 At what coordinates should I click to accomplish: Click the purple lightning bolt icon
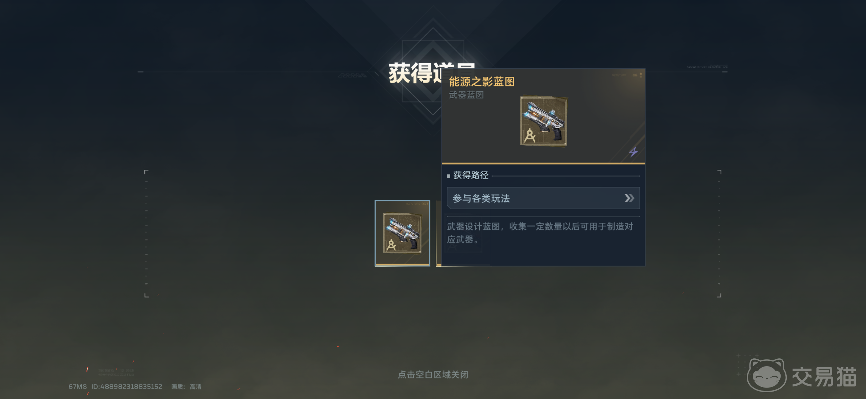(634, 152)
